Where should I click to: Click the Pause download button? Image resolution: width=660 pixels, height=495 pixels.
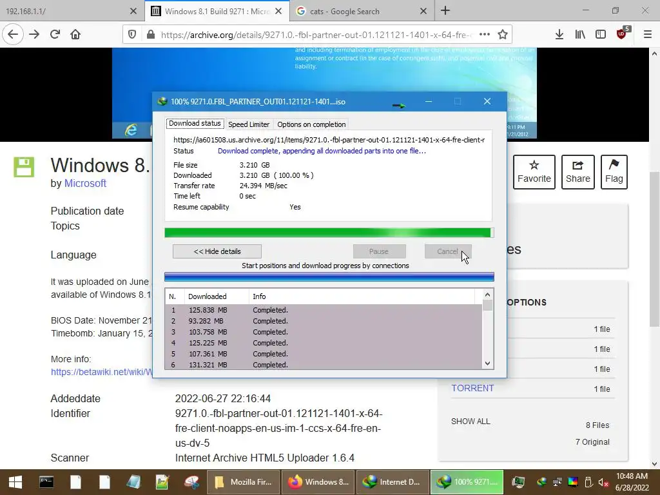click(x=379, y=251)
